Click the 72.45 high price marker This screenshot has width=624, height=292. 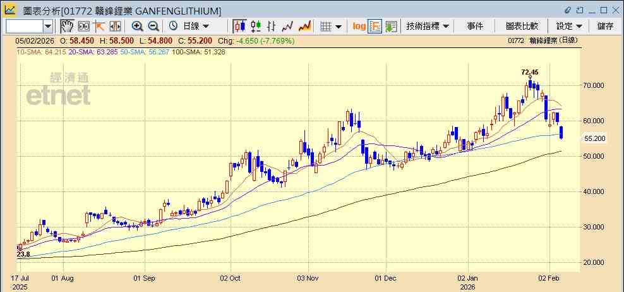[x=529, y=72]
